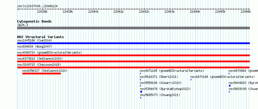Click the gray 3p24.3 cytogenetic band bar
Image resolution: width=258 pixels, height=109 pixels.
point(133,28)
